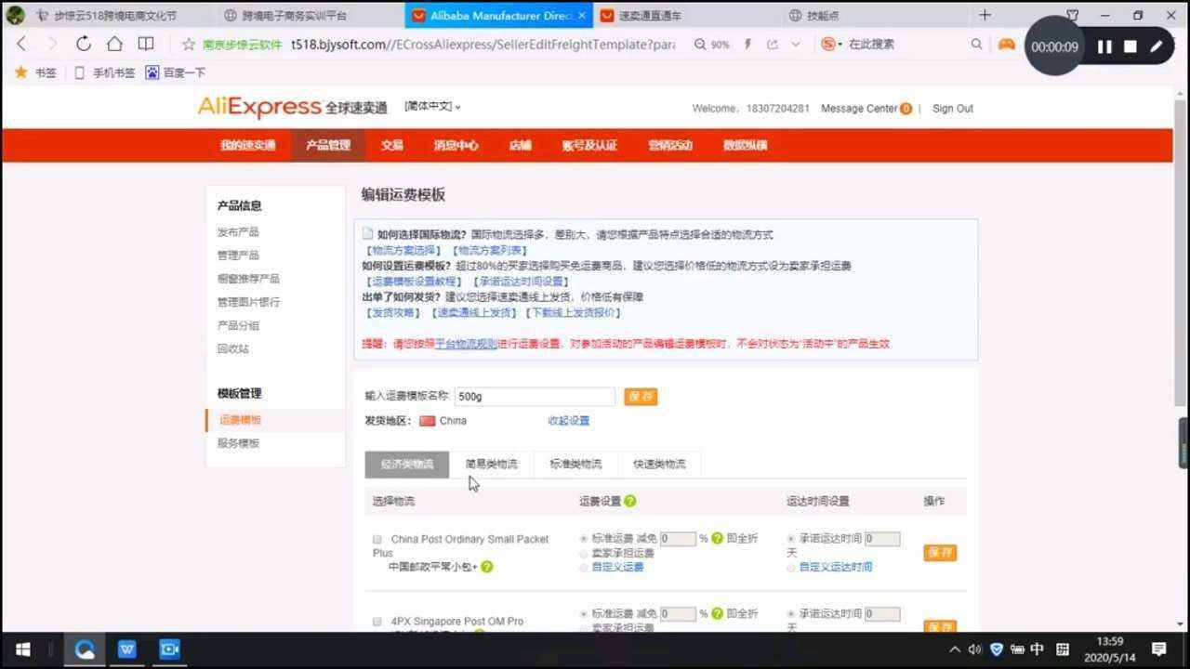
Task: Click the 收起设置 link
Action: (x=568, y=421)
